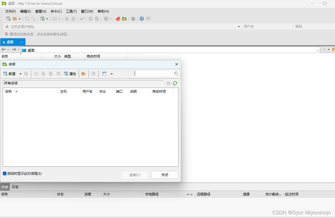Open the 编辑(E) menu
The image size is (335, 218).
[25, 11]
